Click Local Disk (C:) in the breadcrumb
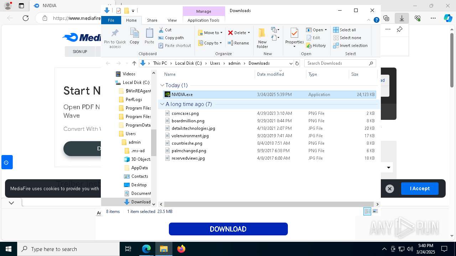The height and width of the screenshot is (256, 456). coord(188,63)
